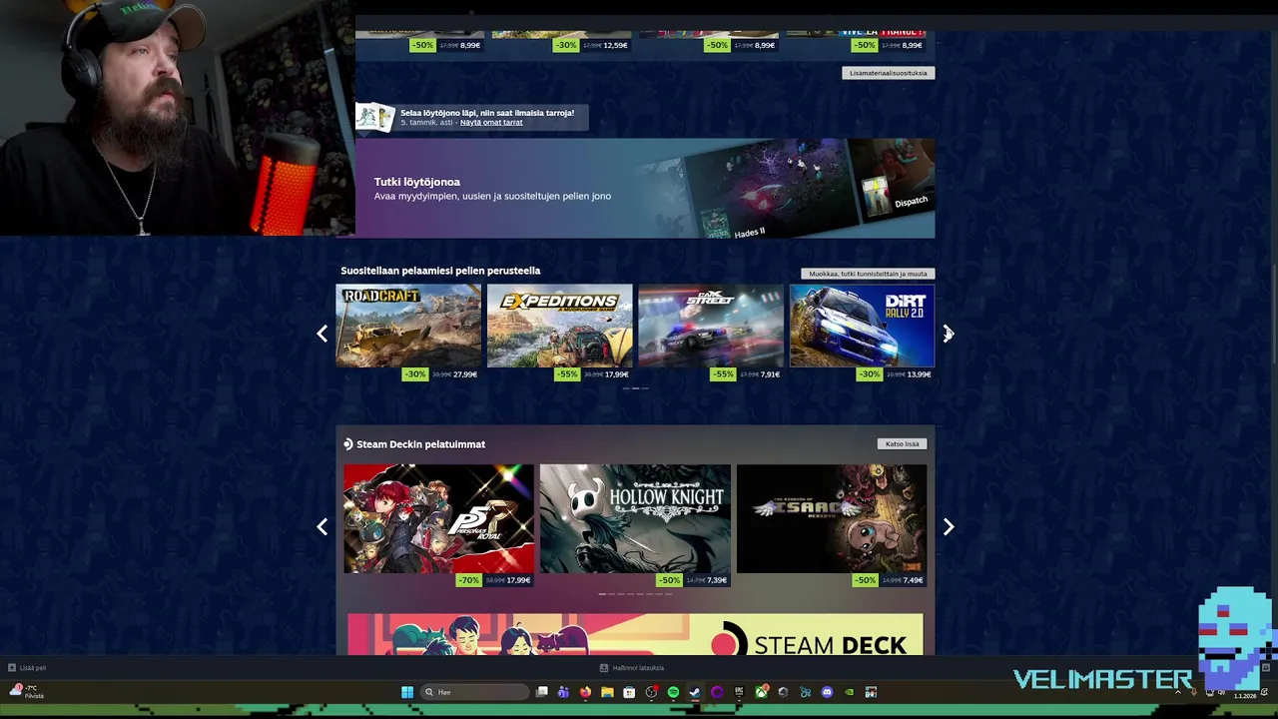Click the 7,39€ price under Hollow Knight

(x=717, y=580)
